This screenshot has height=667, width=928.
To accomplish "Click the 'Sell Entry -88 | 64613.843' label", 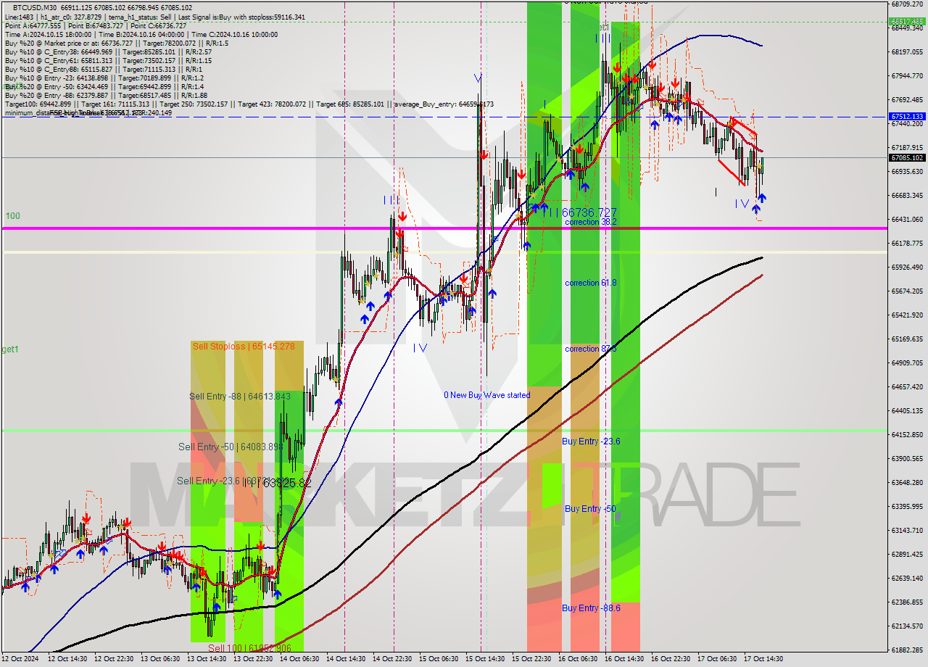I will 240,396.
